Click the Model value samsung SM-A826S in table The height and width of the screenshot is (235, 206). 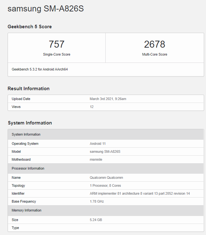click(105, 151)
